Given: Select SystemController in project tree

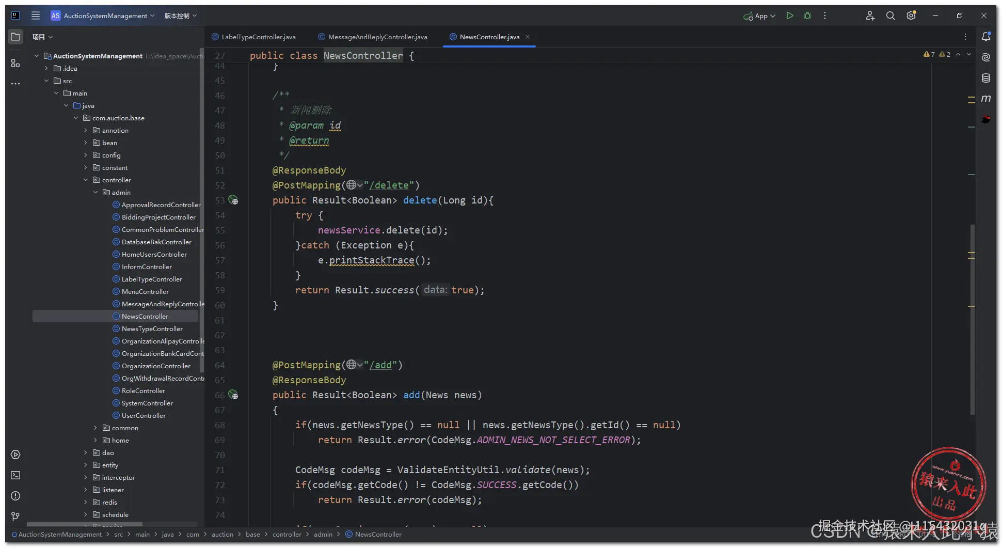Looking at the screenshot, I should pyautogui.click(x=147, y=403).
